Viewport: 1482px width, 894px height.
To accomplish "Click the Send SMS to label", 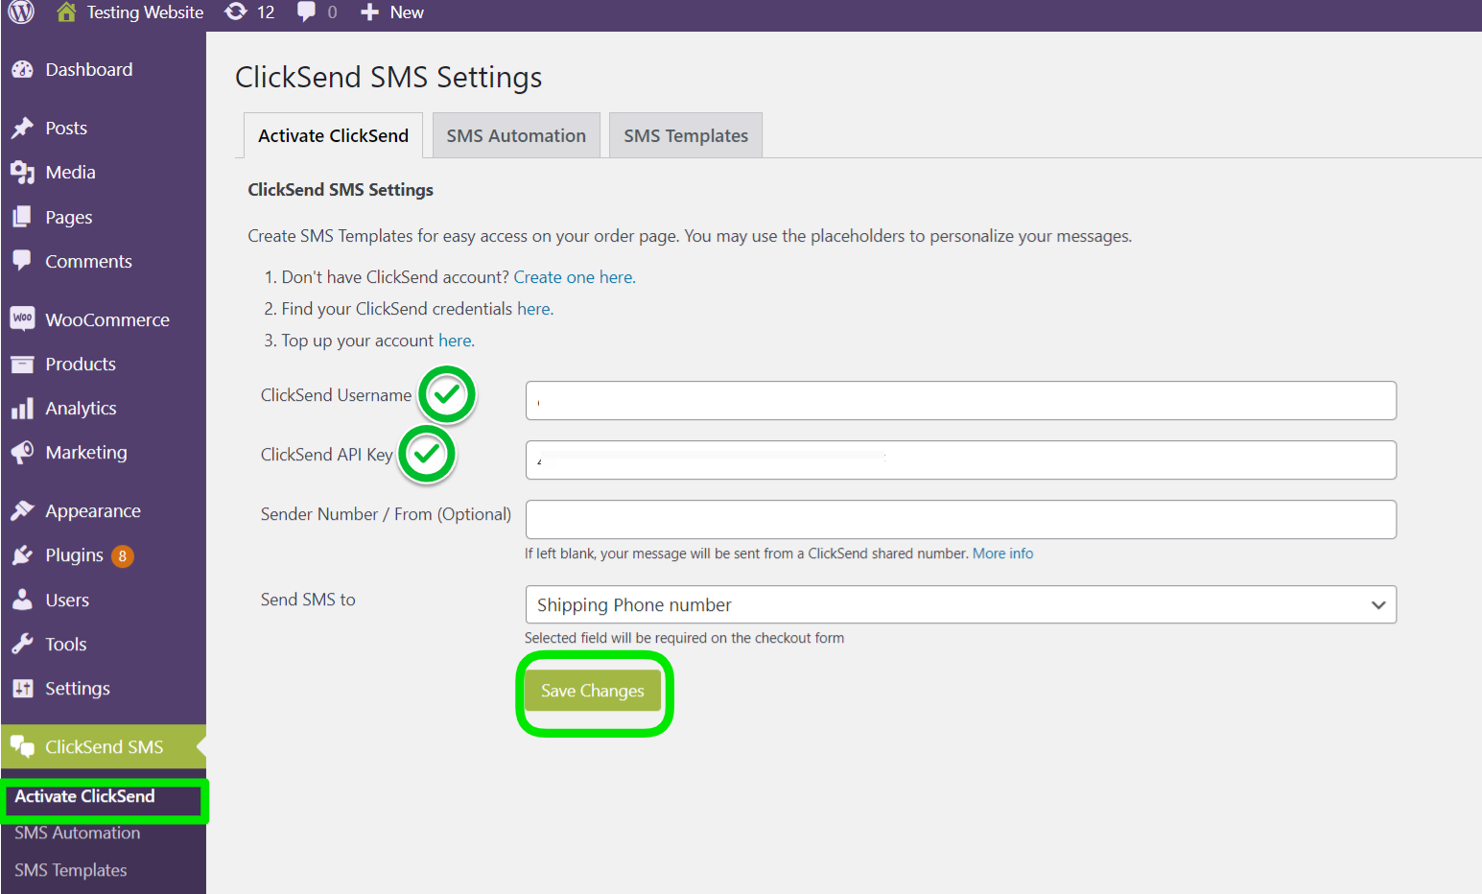I will point(308,600).
